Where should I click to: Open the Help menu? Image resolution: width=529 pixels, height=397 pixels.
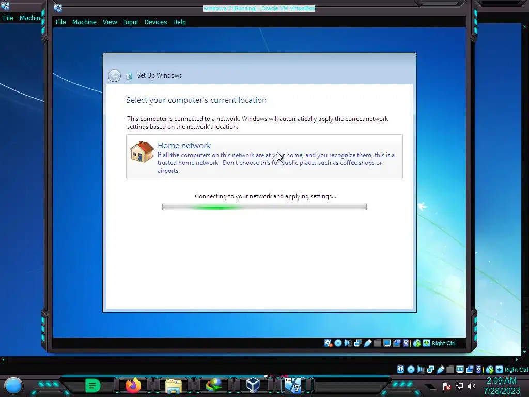(179, 22)
